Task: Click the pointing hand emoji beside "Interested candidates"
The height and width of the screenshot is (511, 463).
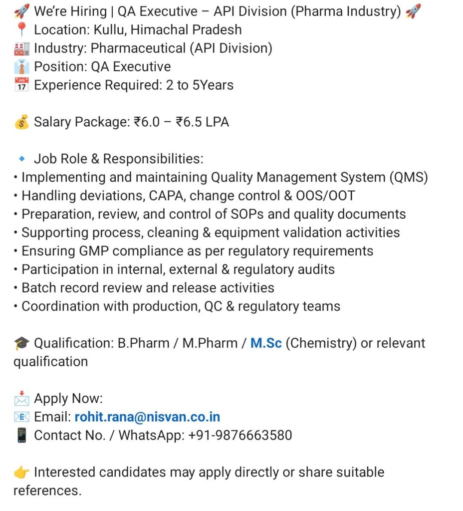Action: (21, 472)
